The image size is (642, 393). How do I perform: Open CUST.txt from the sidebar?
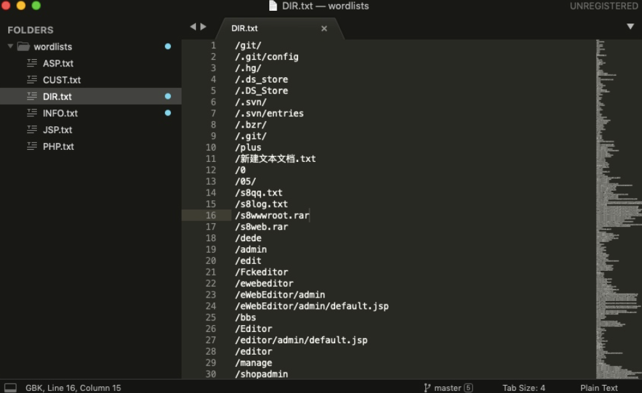click(61, 80)
